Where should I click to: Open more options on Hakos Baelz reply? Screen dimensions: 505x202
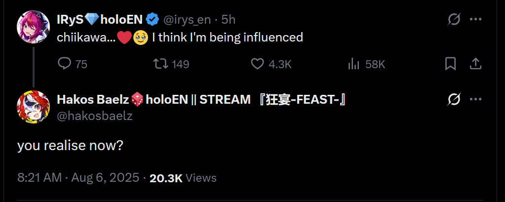pyautogui.click(x=475, y=99)
